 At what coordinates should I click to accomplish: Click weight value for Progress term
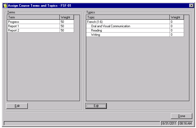click(67, 22)
